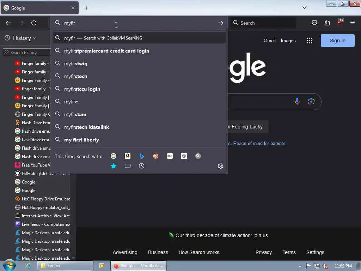Open the Images link
Viewport: 361px width, 271px height.
(x=288, y=41)
